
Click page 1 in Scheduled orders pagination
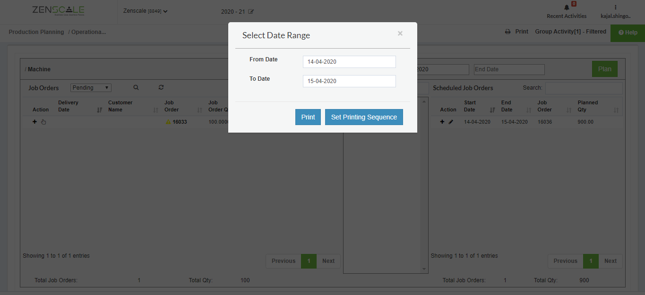(x=591, y=261)
